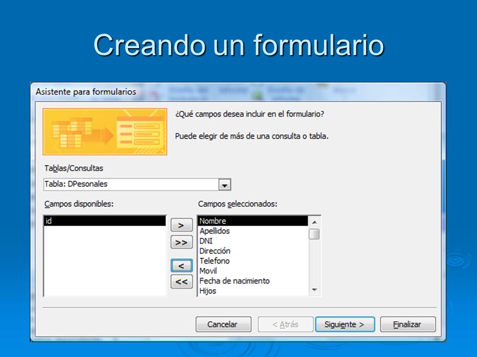
Task: Select Nombre in Campos seleccionados
Action: point(253,221)
